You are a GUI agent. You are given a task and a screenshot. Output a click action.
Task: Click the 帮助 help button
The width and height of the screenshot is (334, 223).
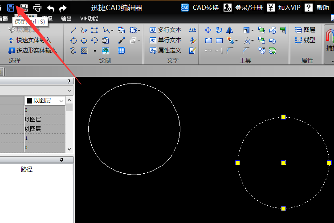point(317,8)
